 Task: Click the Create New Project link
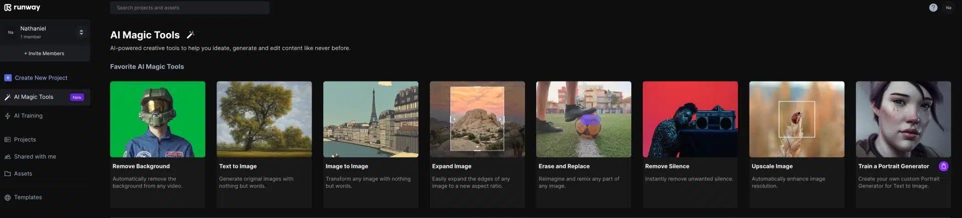[x=41, y=77]
